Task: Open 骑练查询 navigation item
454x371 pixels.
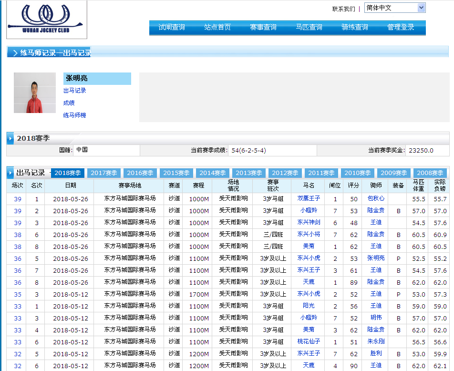Action: [x=355, y=27]
